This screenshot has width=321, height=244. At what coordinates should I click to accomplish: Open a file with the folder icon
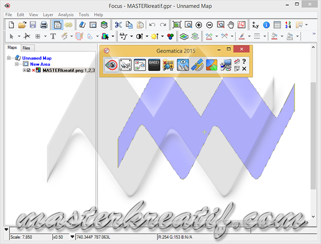[x=22, y=25]
